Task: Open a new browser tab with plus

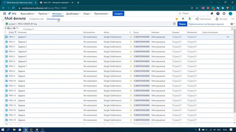Action: coord(78,3)
